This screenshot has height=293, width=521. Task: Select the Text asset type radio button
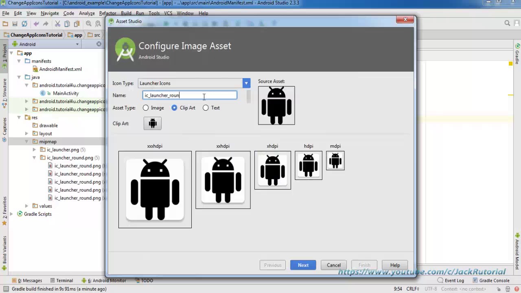click(206, 108)
